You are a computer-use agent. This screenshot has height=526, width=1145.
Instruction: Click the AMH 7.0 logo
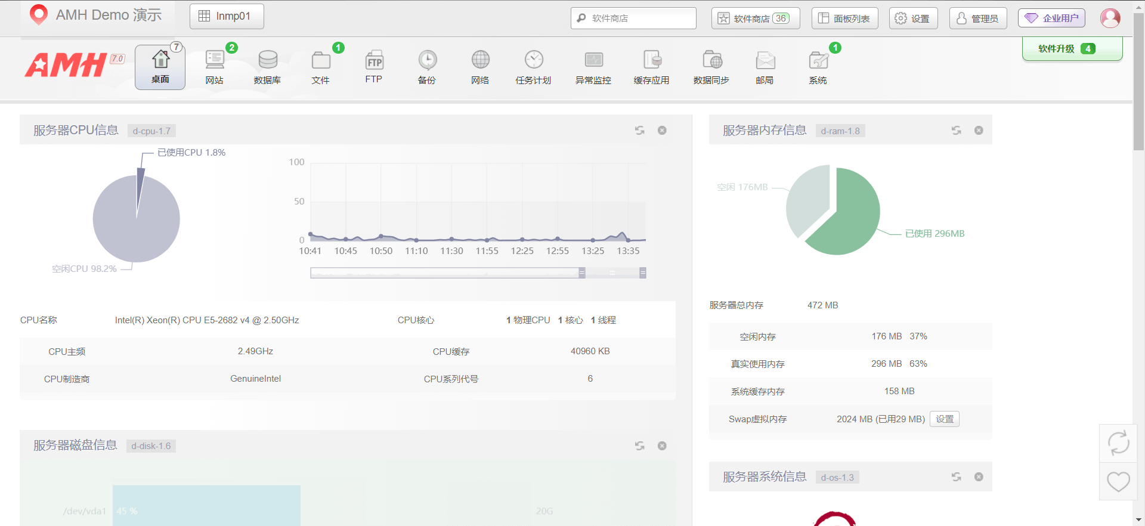point(75,65)
